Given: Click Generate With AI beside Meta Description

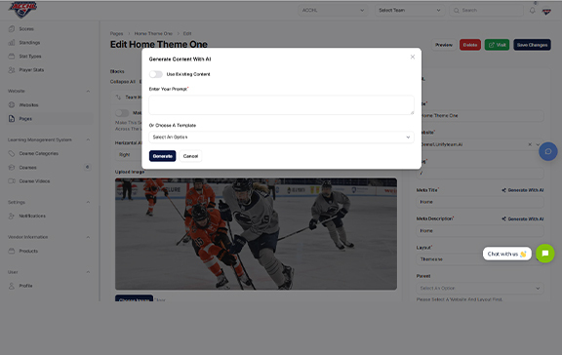Looking at the screenshot, I should click(523, 218).
